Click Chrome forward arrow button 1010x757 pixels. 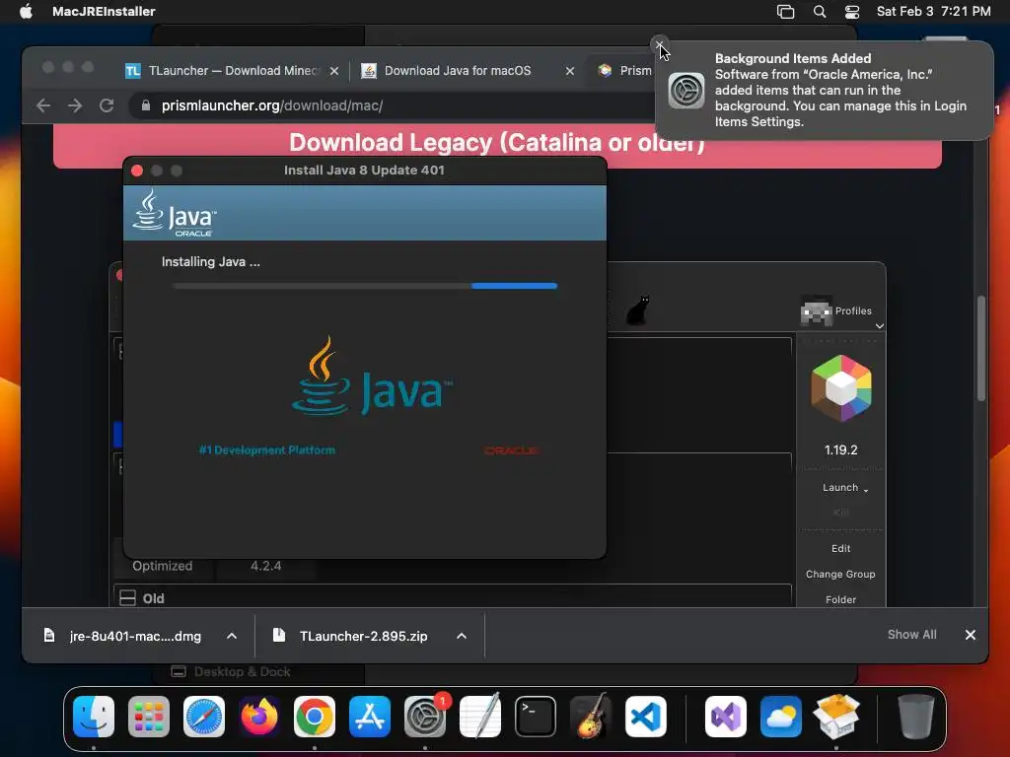75,105
